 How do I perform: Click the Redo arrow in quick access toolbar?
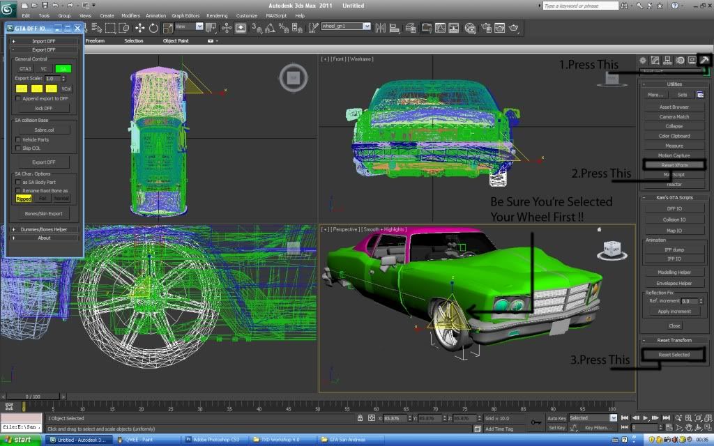point(70,6)
